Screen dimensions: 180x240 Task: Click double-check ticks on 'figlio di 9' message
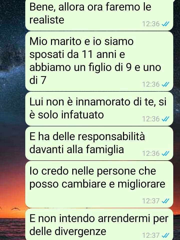click(x=165, y=84)
